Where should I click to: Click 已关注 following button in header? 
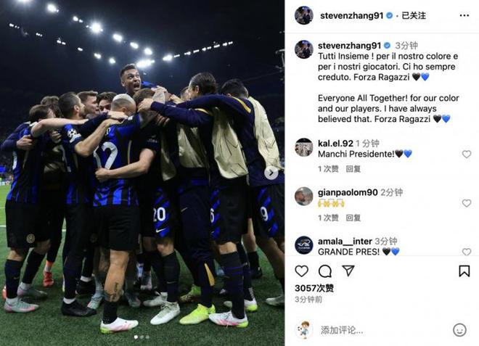coord(414,15)
